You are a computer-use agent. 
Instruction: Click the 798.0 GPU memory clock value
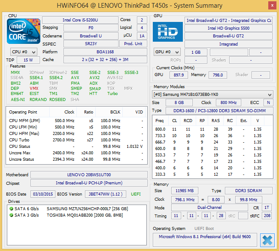click(x=218, y=75)
